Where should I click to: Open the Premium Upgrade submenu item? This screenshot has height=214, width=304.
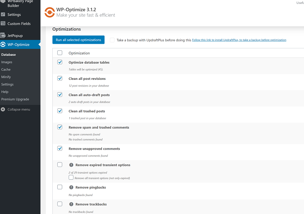click(15, 99)
